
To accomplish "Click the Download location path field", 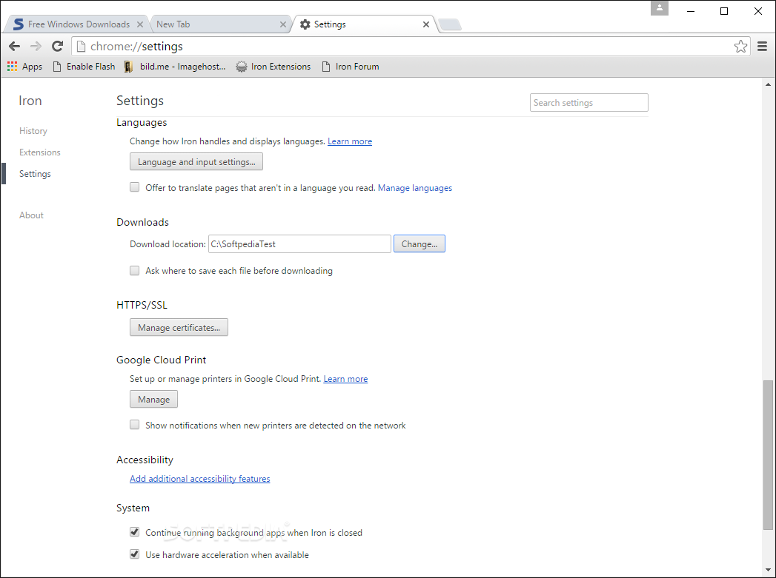I will pyautogui.click(x=299, y=244).
